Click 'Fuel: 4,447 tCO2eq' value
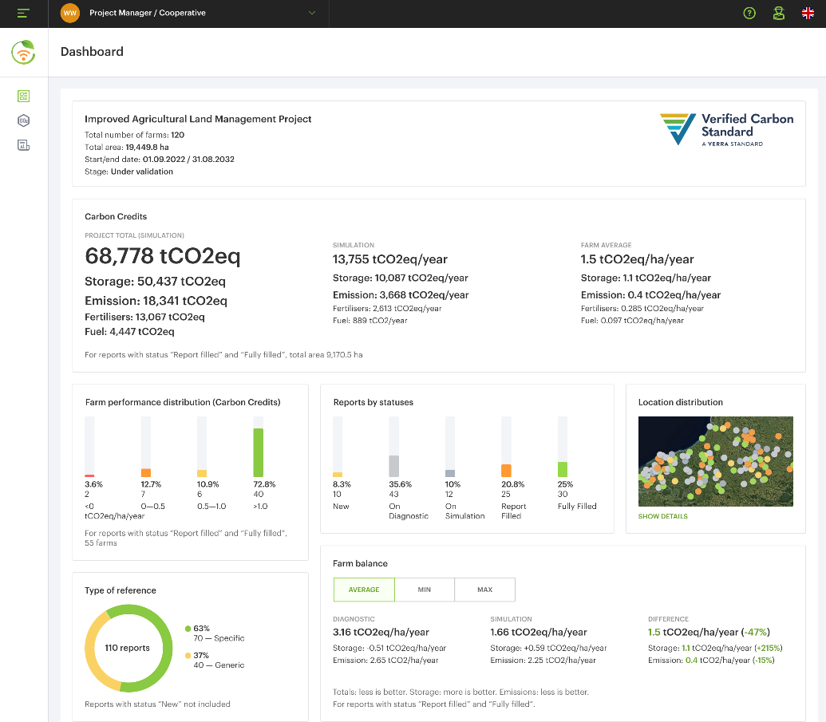826x722 pixels. click(x=129, y=332)
